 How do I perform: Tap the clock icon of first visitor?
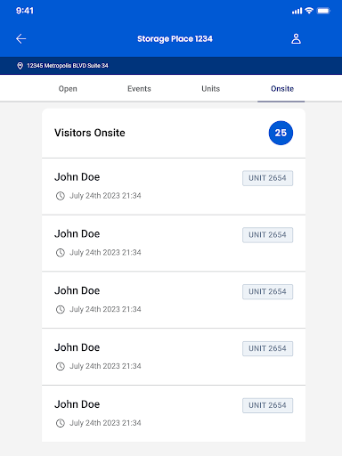click(61, 196)
